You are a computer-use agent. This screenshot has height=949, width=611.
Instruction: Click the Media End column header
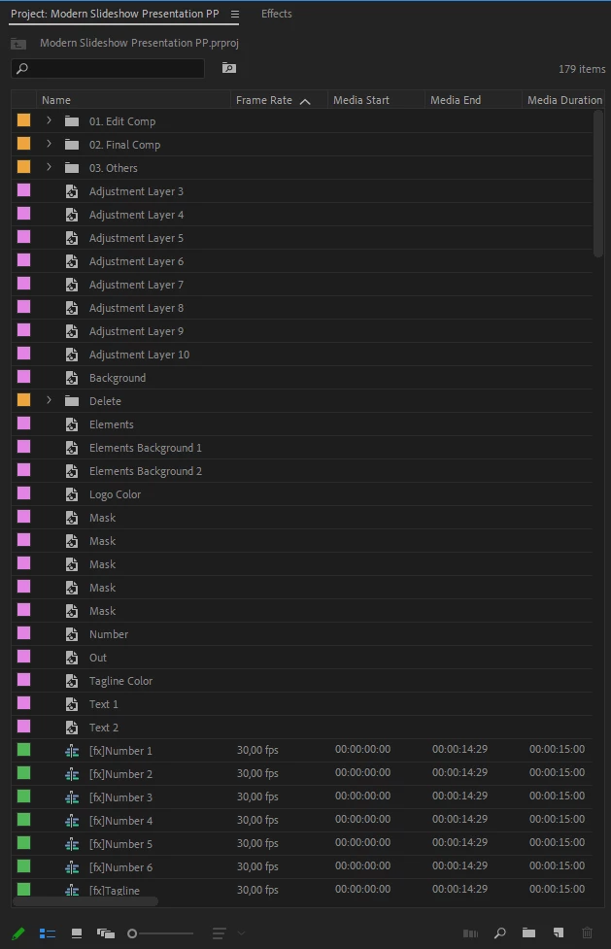click(x=456, y=100)
